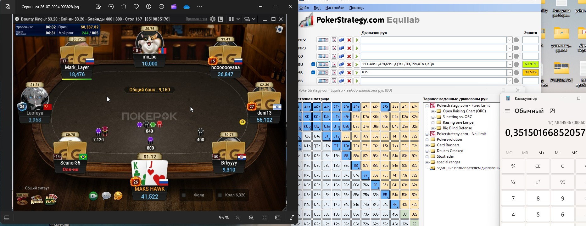Randomize the MP2 hand with the dice icon
Image resolution: width=586 pixels, height=226 pixels.
pos(342,40)
